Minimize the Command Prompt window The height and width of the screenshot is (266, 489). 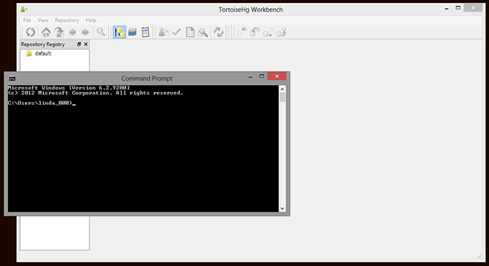click(x=250, y=76)
